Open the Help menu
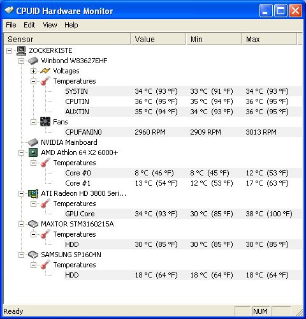The width and height of the screenshot is (306, 319). point(71,25)
